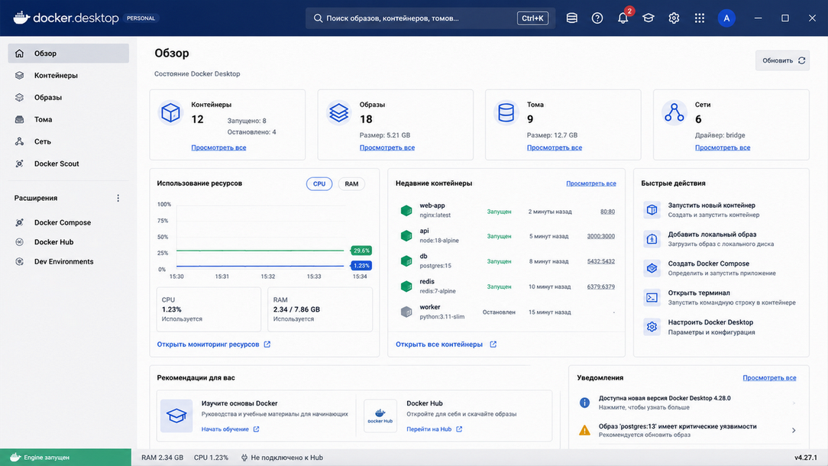Click the Docker whale logo
Image resolution: width=828 pixels, height=466 pixels.
21,18
